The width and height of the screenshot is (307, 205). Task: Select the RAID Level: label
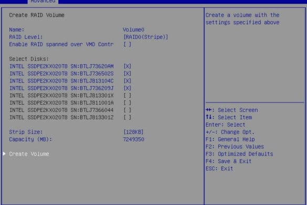(x=26, y=37)
